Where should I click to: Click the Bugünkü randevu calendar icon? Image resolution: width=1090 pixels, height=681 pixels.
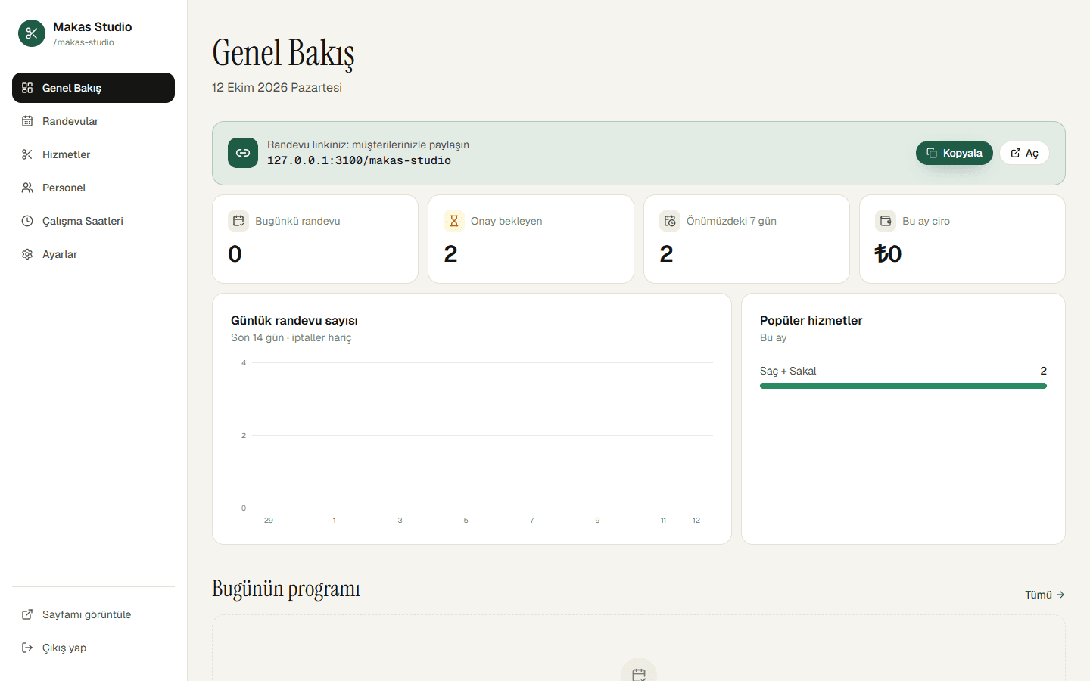point(238,221)
